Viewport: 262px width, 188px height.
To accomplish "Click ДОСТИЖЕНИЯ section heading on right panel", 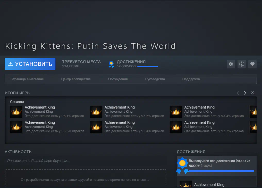I will tap(191, 152).
